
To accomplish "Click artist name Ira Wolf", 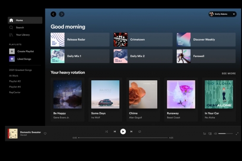I will click(x=96, y=117).
